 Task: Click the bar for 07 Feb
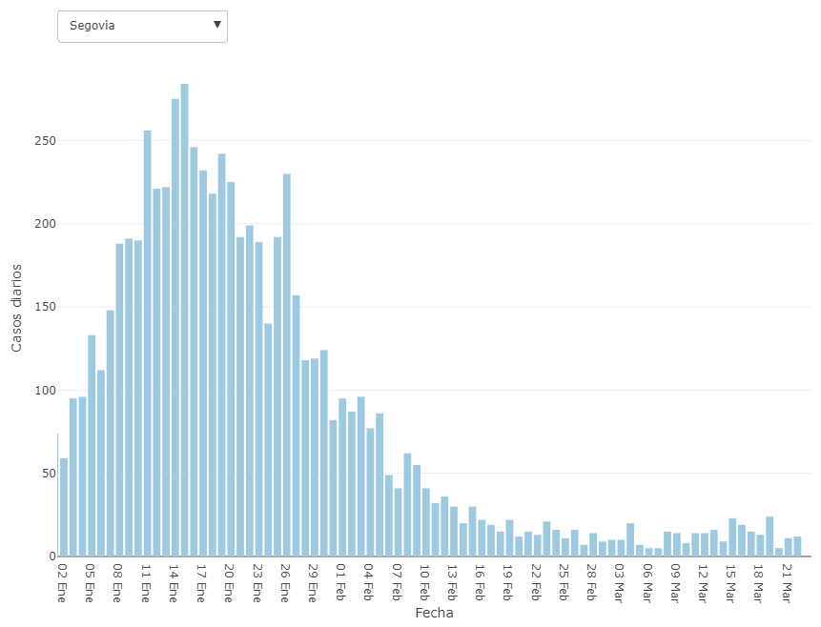click(x=399, y=521)
